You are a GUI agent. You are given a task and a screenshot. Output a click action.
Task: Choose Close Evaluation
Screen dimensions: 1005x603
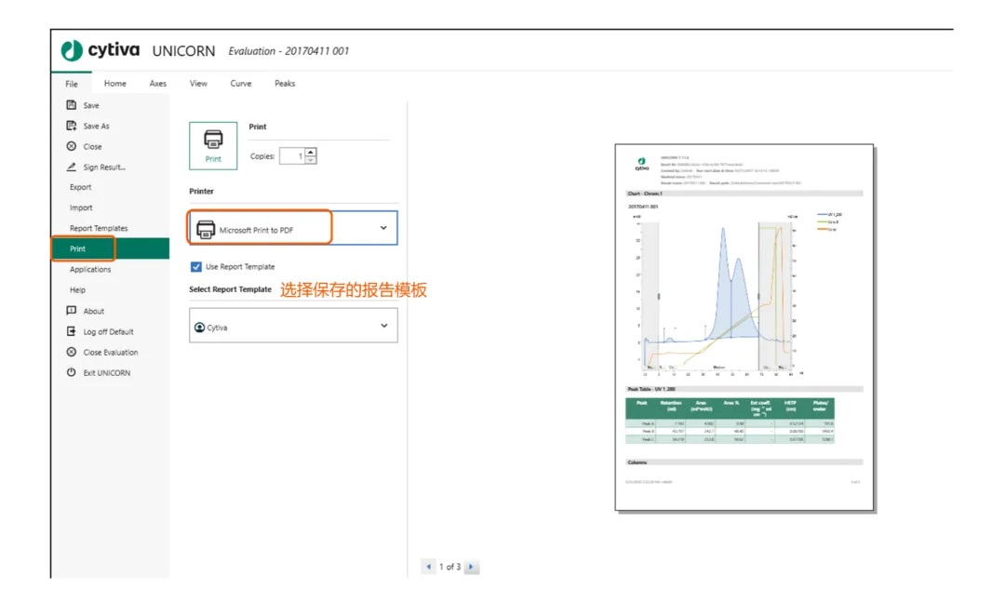pyautogui.click(x=110, y=353)
